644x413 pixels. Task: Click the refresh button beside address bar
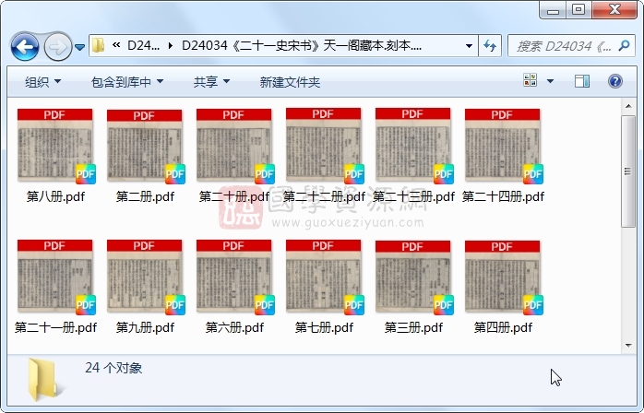click(x=490, y=45)
